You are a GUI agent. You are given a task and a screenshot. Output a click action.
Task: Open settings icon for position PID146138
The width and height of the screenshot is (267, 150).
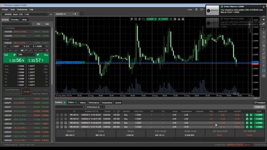pyautogui.click(x=65, y=127)
